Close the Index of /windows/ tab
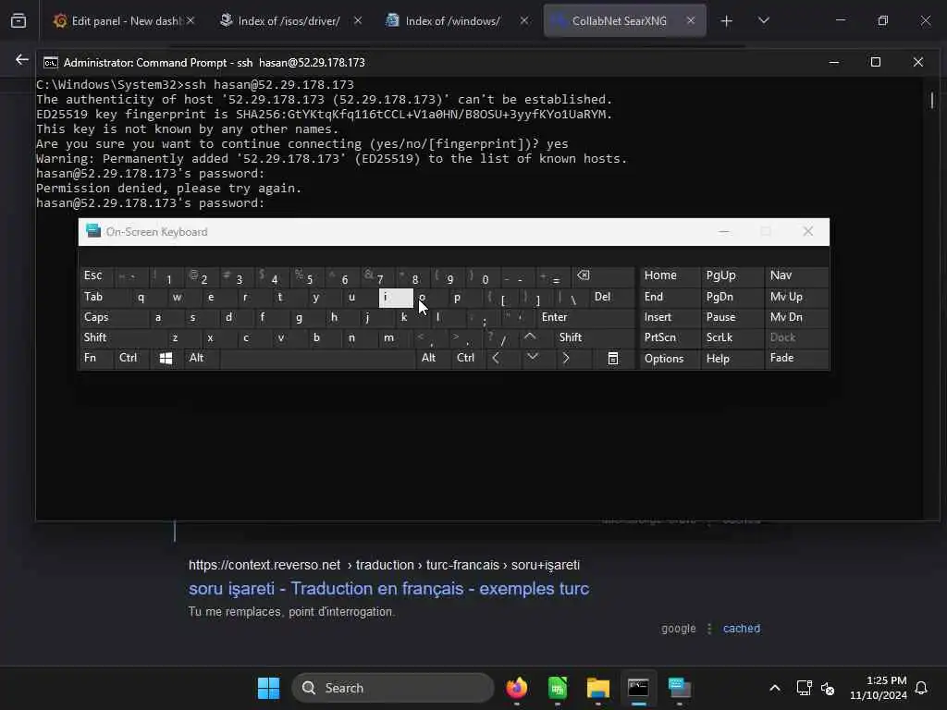The width and height of the screenshot is (947, 710). [523, 20]
